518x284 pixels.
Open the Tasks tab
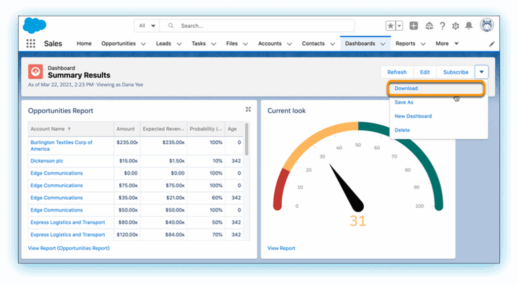tap(198, 43)
